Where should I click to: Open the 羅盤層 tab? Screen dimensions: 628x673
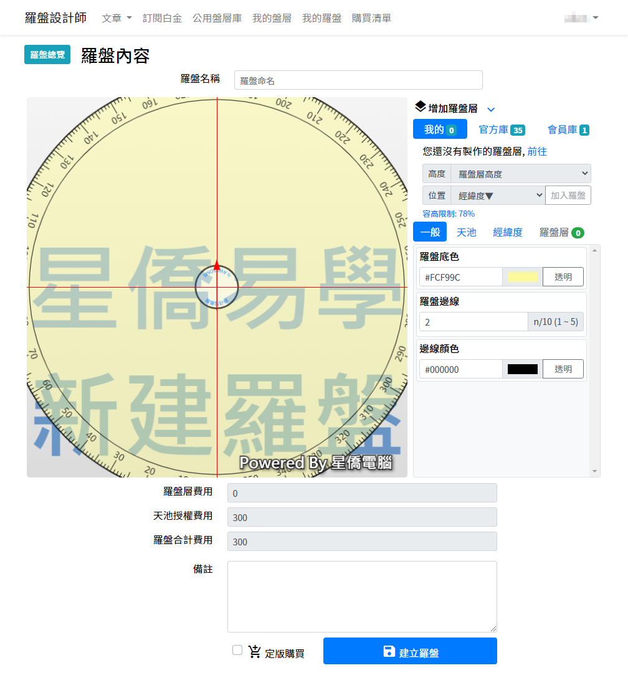point(561,232)
